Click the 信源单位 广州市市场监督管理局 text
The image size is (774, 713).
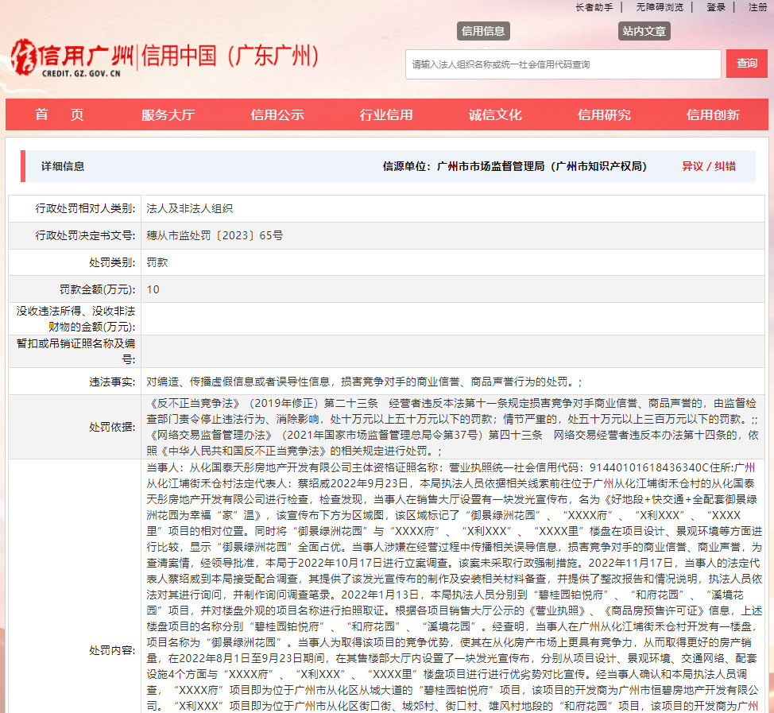[x=515, y=166]
